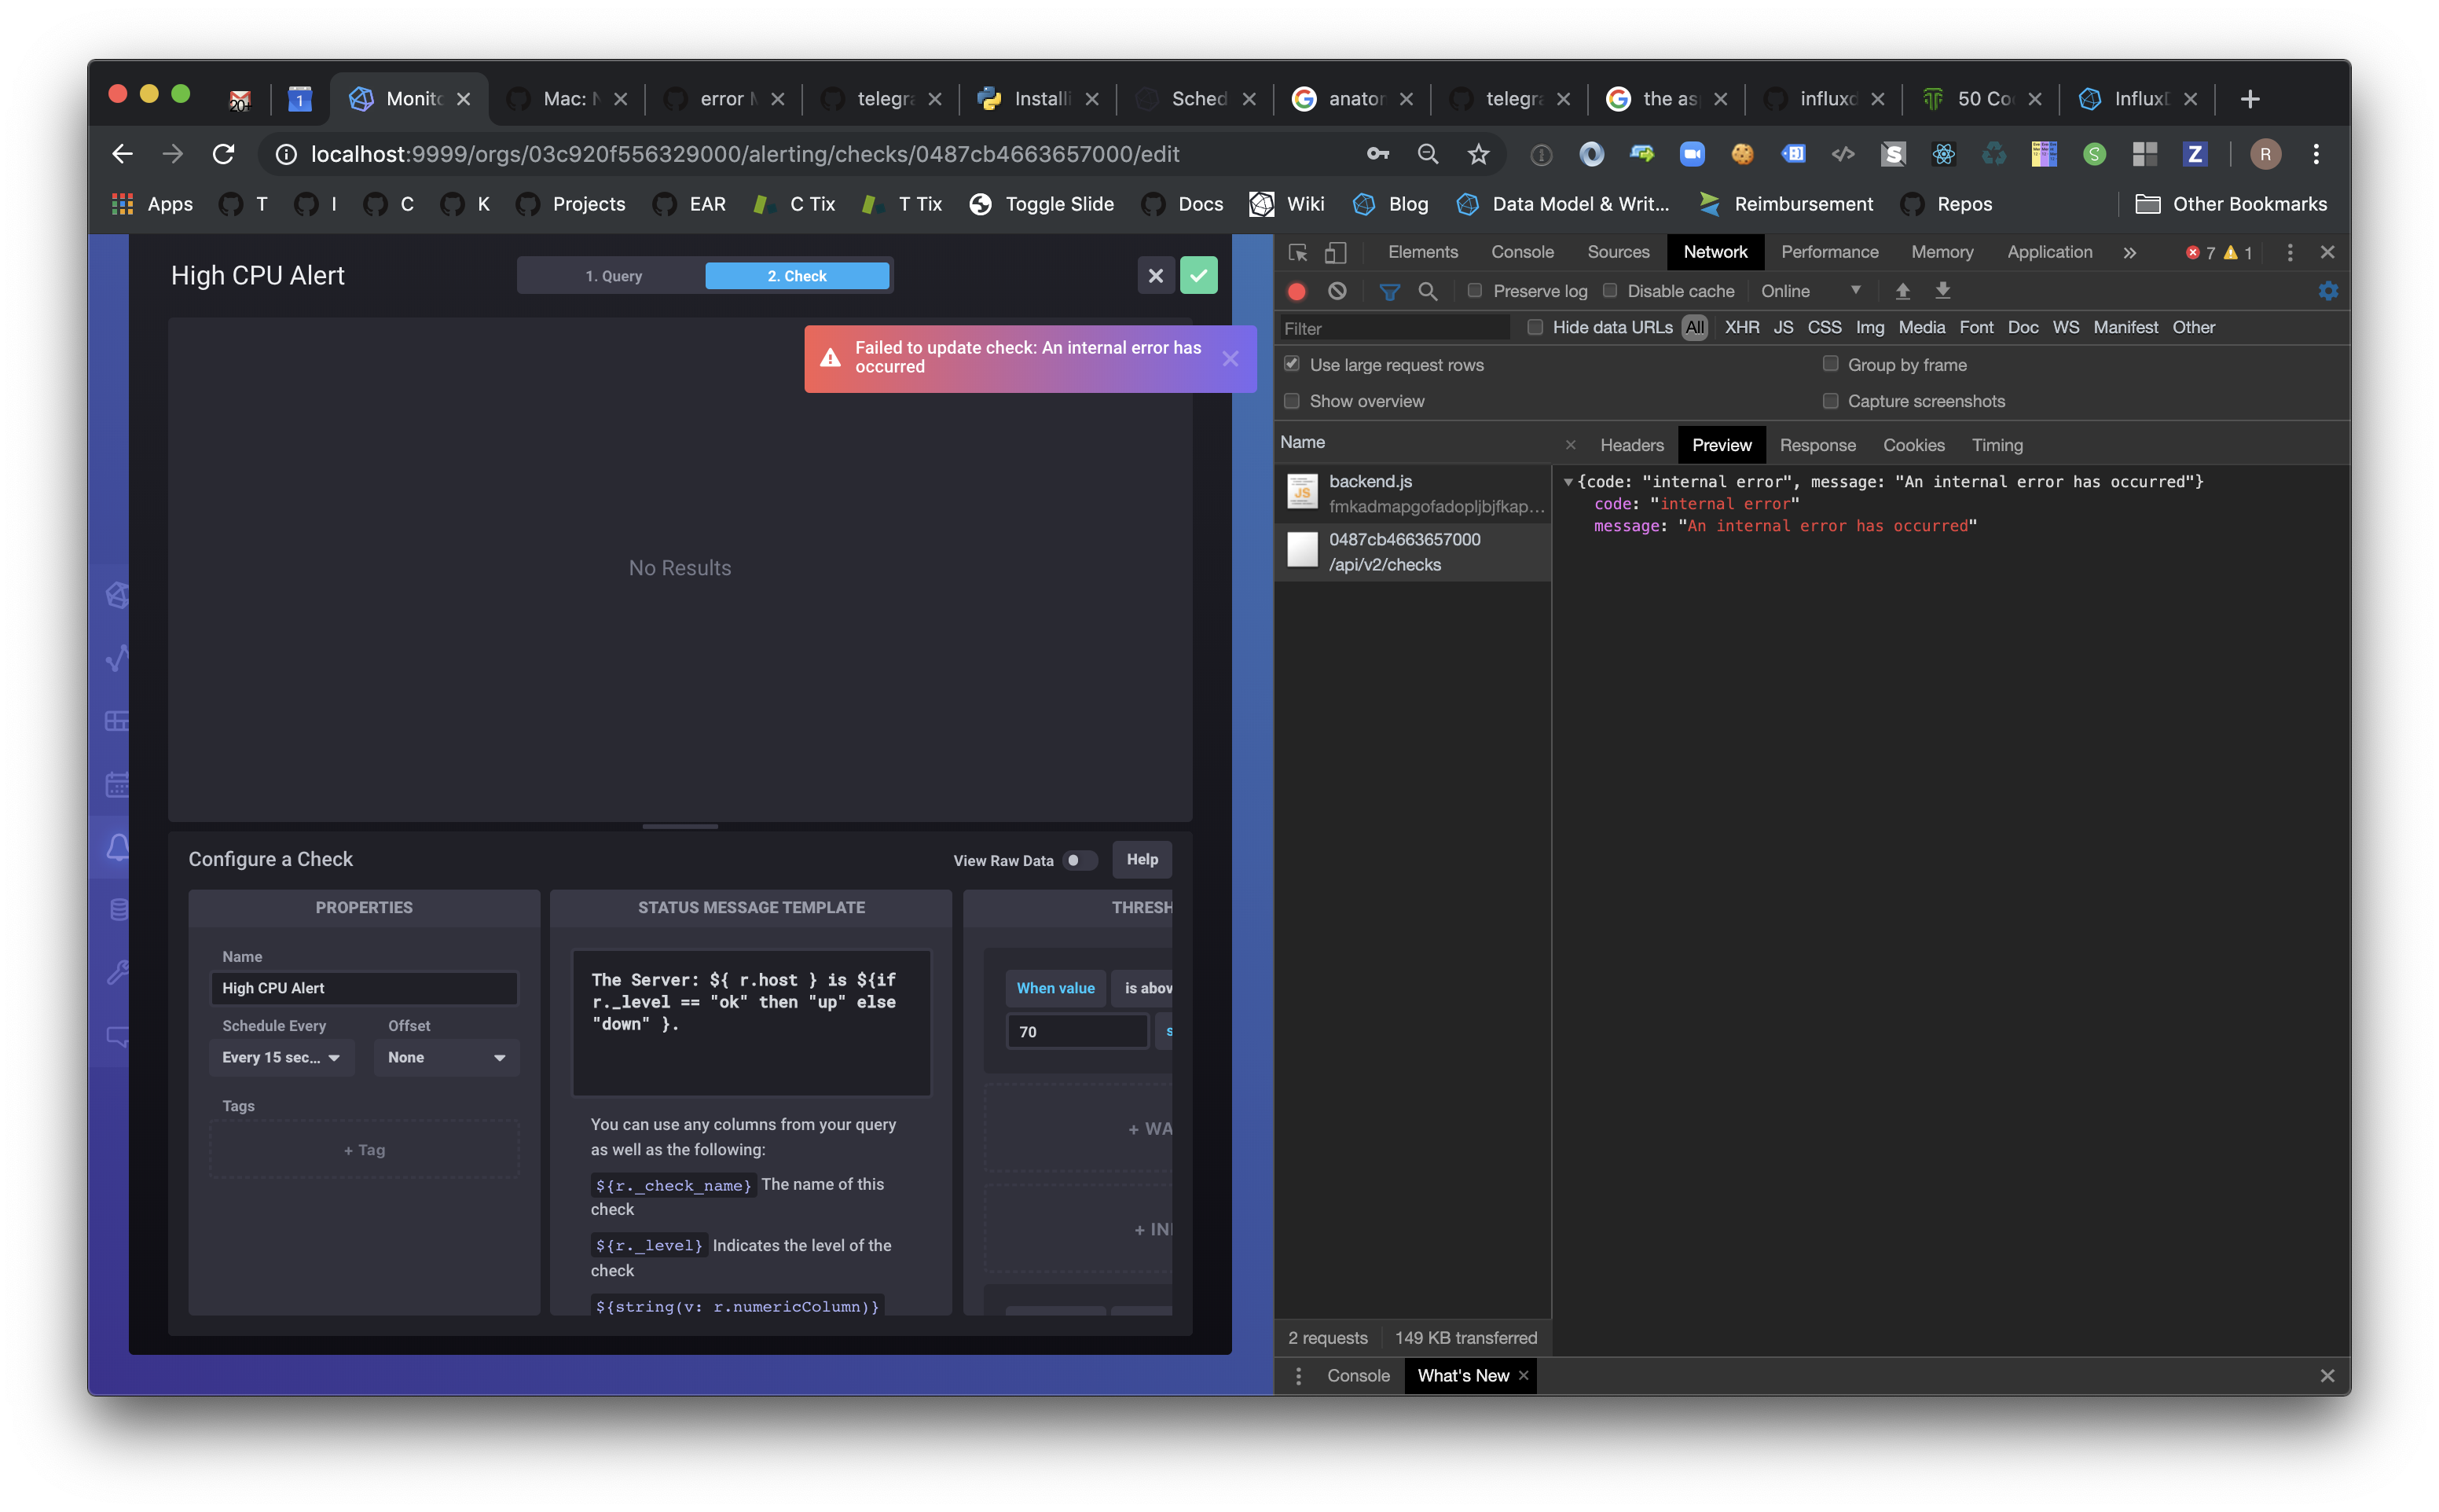Open the Offset None dropdown
The width and height of the screenshot is (2439, 1512).
[446, 1057]
